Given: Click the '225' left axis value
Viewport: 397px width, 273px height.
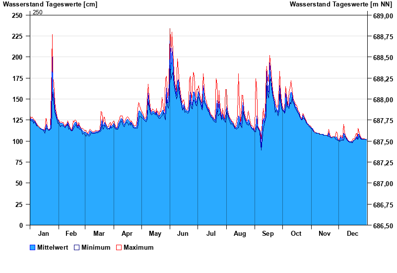Looking at the screenshot, I should (x=17, y=36).
